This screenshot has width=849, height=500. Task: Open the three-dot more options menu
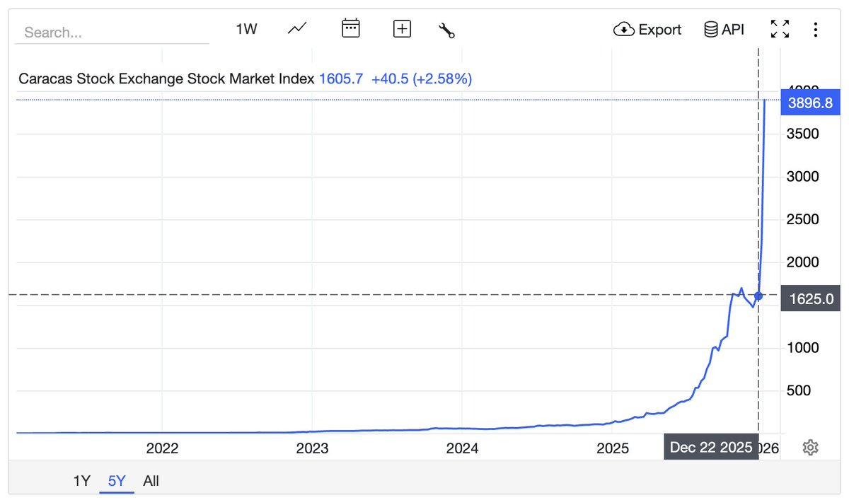[x=816, y=29]
